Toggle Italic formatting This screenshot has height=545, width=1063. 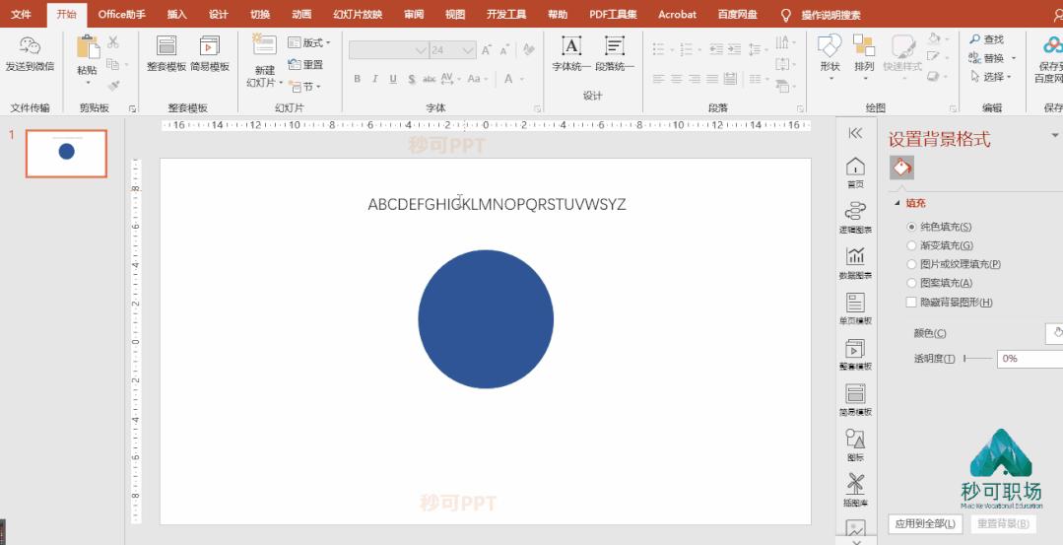(375, 79)
